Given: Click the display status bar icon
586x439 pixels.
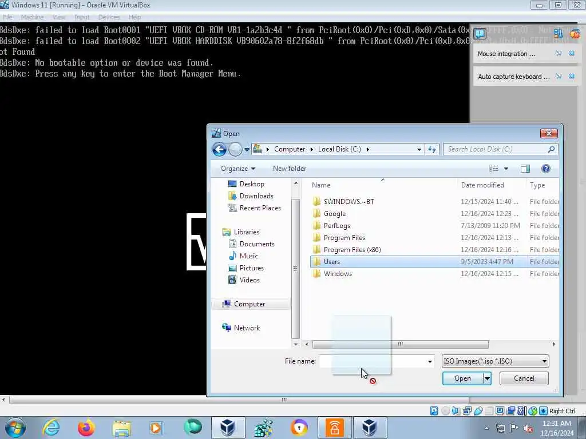Looking at the screenshot, I should click(500, 410).
